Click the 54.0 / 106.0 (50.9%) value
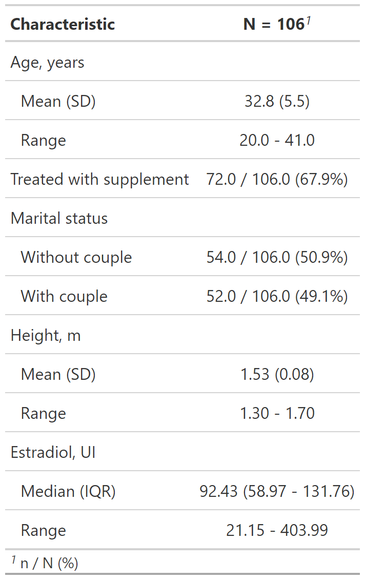Screen dimensions: 365x579 [x=277, y=257]
